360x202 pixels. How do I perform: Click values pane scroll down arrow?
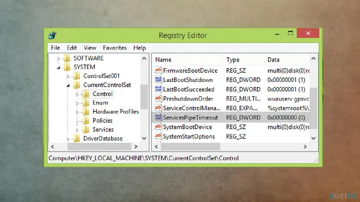click(x=313, y=138)
